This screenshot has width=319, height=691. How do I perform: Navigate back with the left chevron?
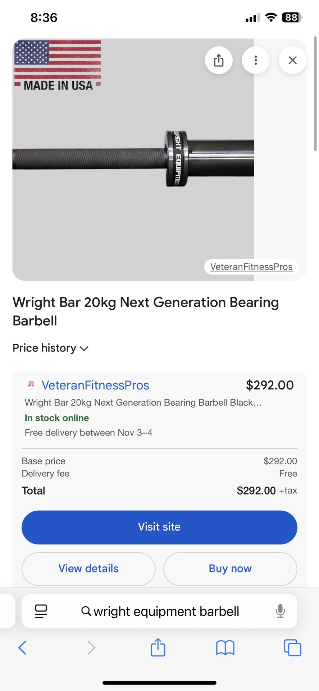coord(22,647)
